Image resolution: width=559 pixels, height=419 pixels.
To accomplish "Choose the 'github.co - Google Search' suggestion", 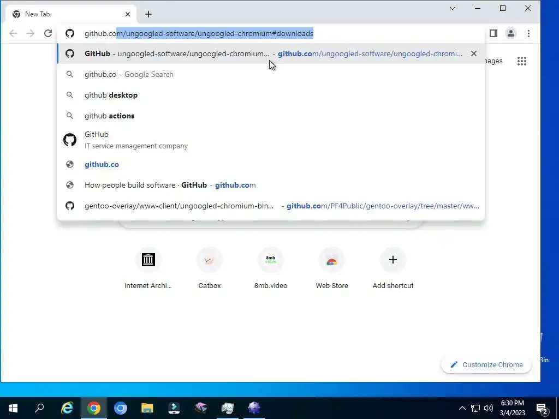I will [271, 74].
